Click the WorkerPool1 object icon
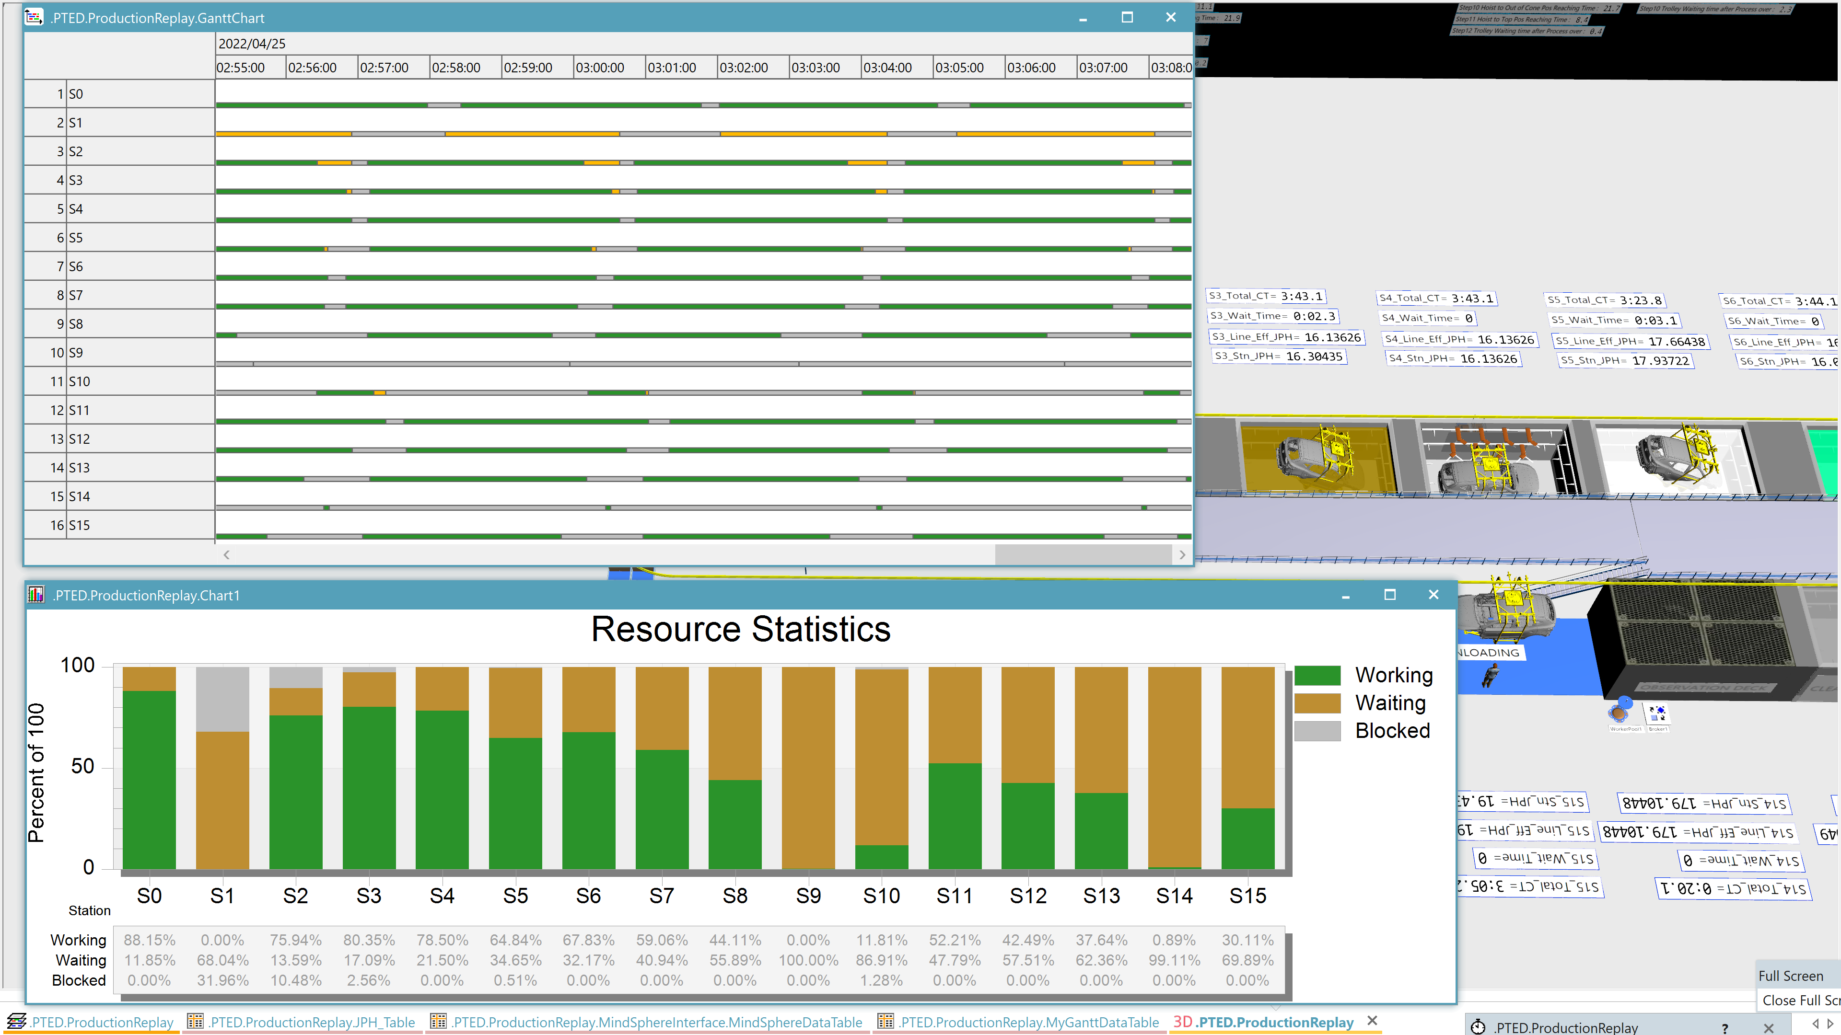Image resolution: width=1841 pixels, height=1035 pixels. point(1620,713)
